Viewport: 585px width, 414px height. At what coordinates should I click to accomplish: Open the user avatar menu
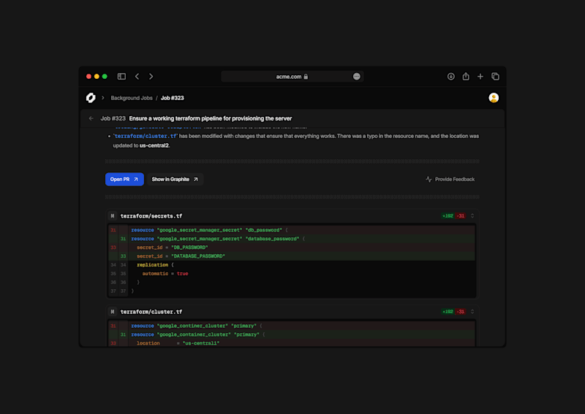[x=494, y=98]
